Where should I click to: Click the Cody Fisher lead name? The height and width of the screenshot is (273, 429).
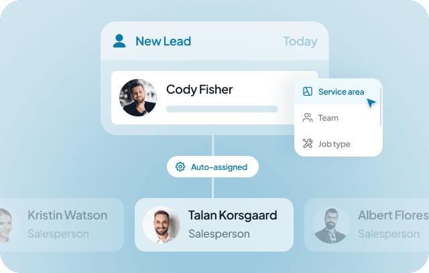pos(199,89)
